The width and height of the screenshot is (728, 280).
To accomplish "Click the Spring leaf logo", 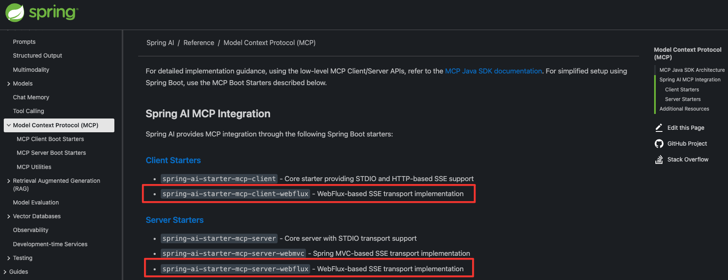I will (x=15, y=13).
